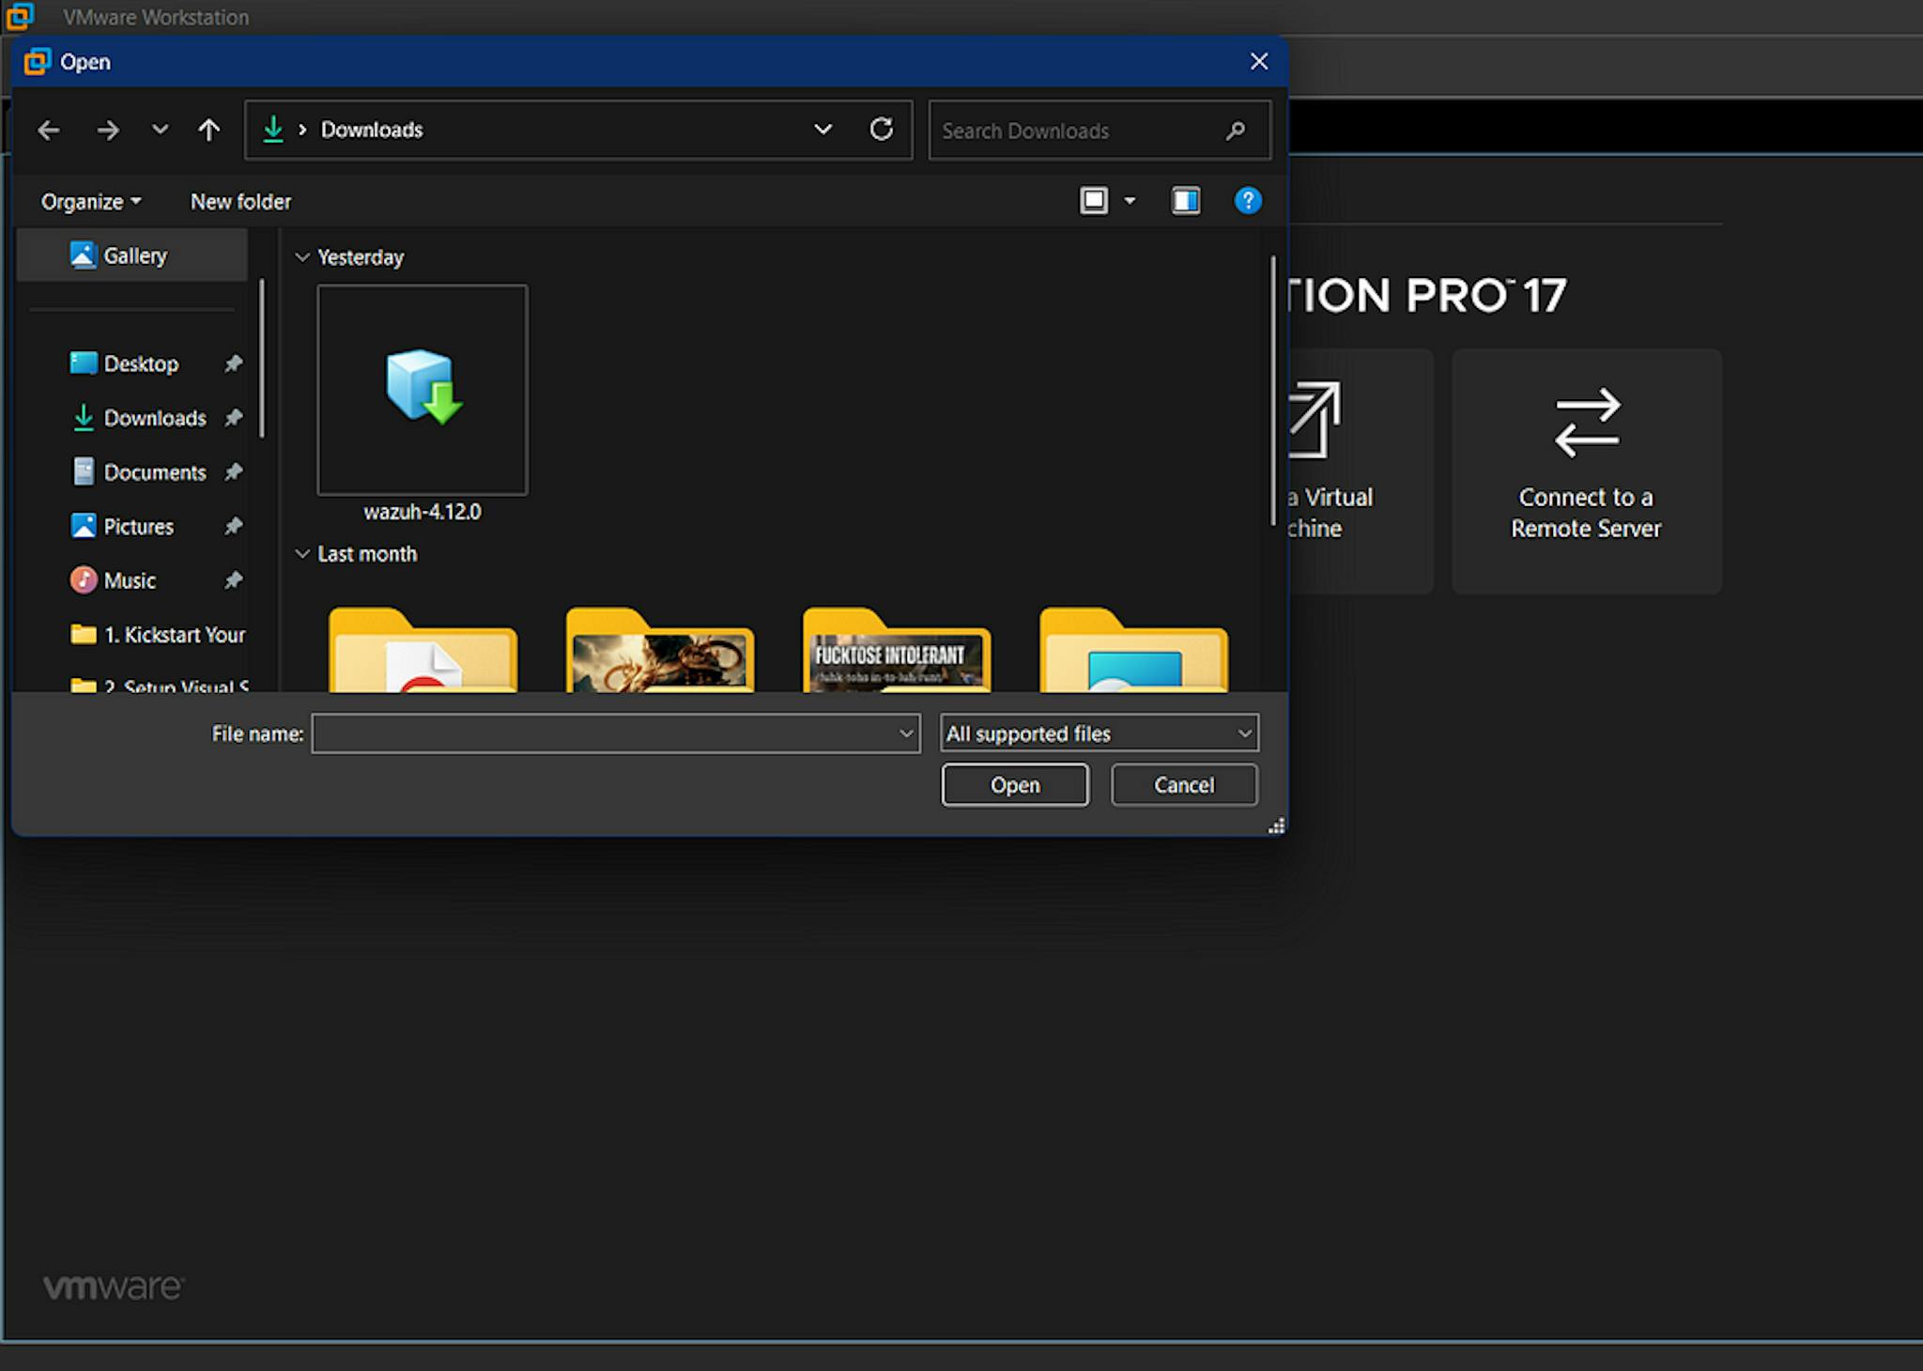Select the folder with blue screen preview

coord(1133,650)
